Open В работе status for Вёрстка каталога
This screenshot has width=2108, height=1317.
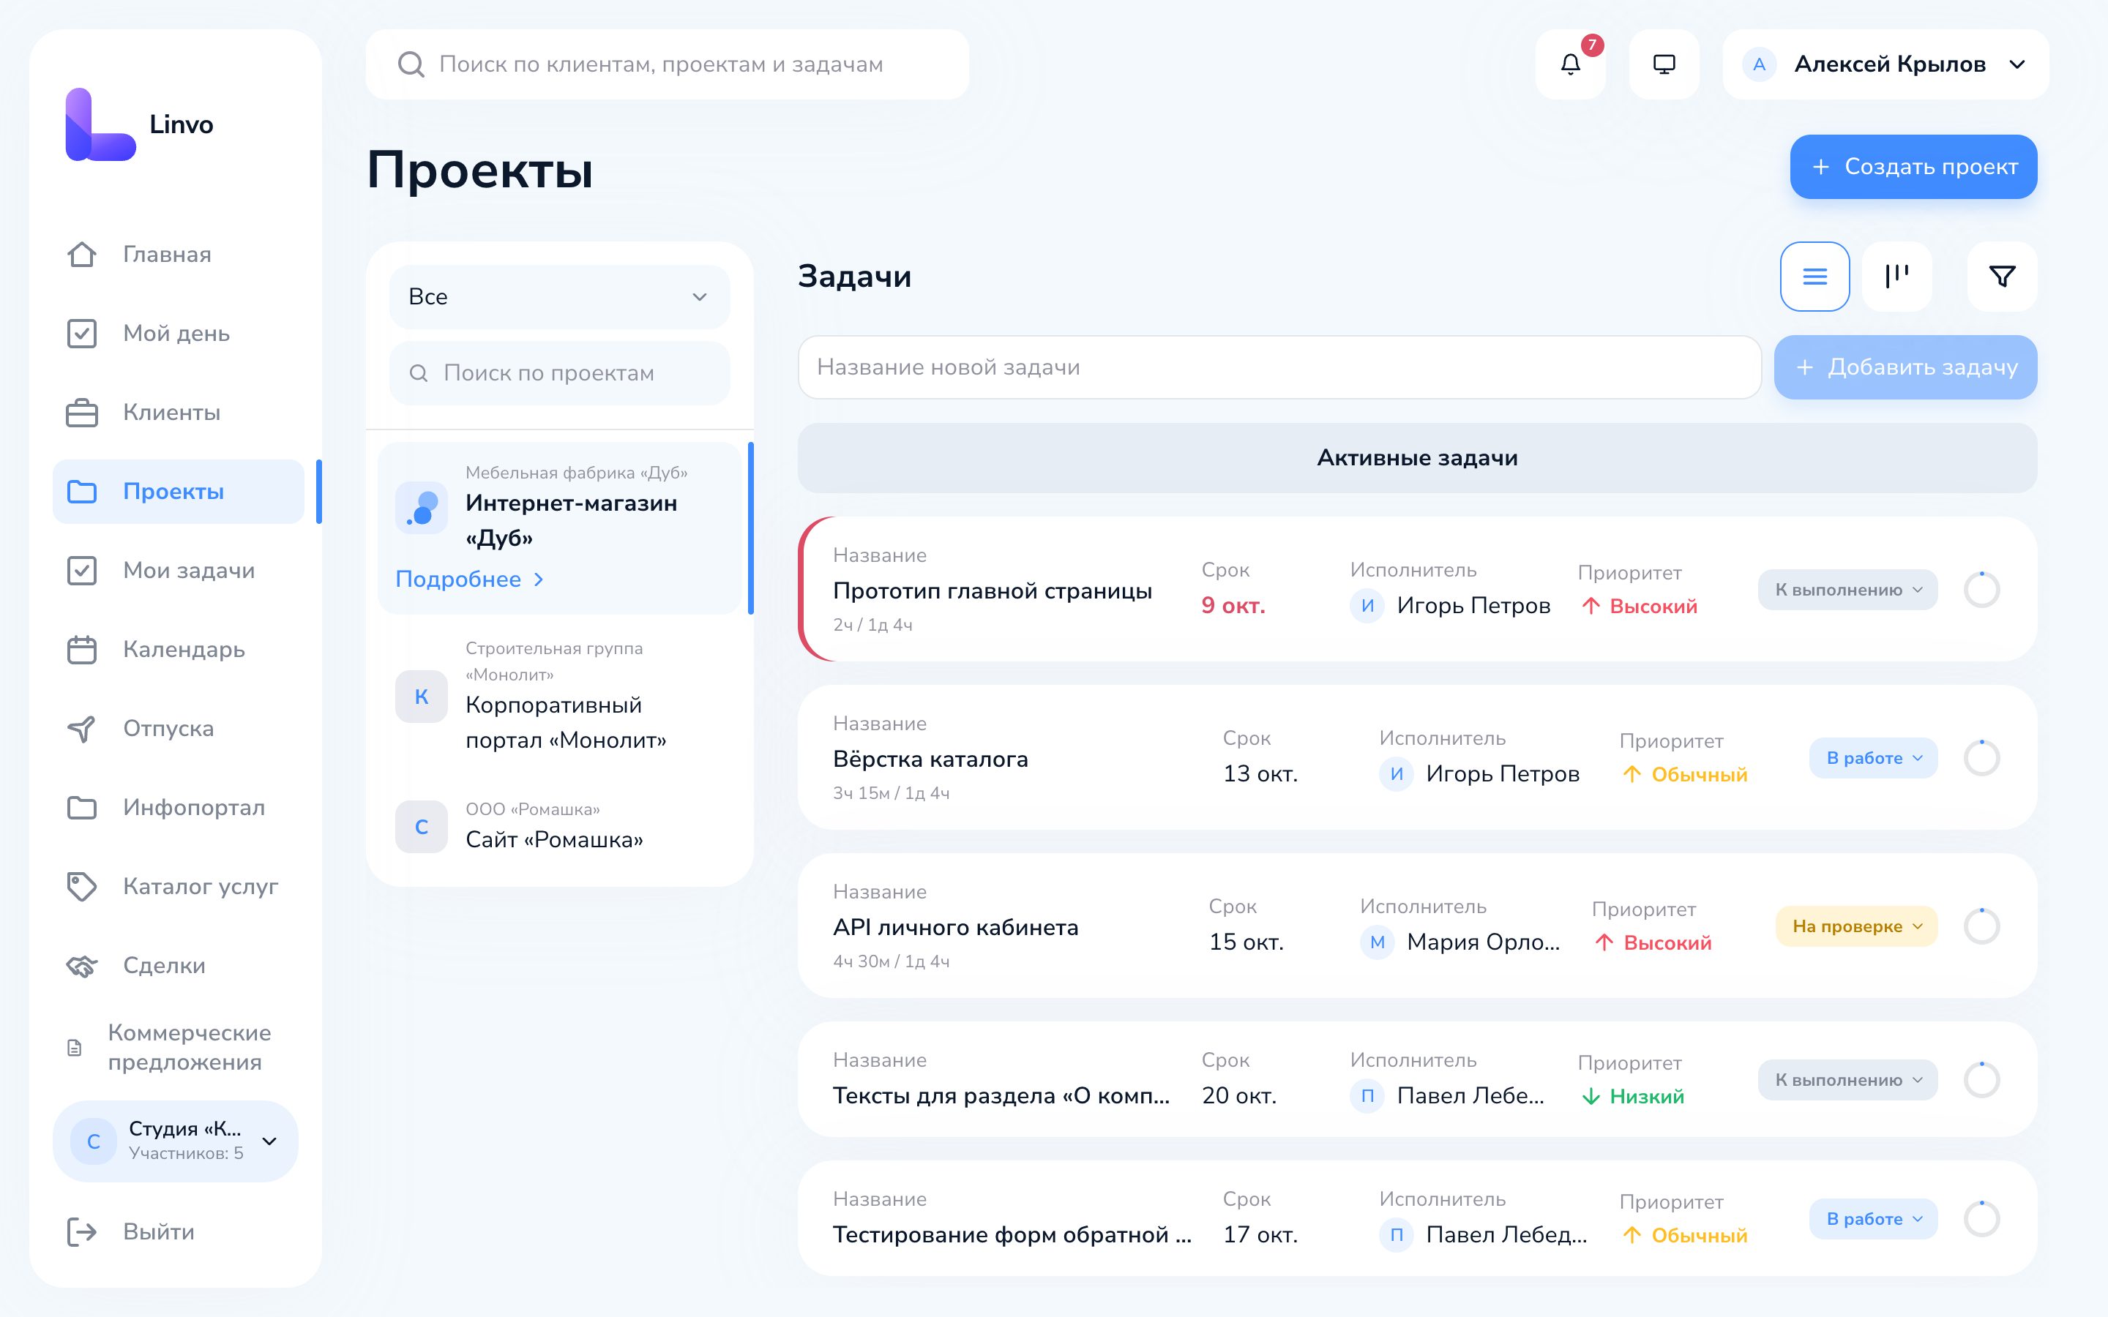1874,758
